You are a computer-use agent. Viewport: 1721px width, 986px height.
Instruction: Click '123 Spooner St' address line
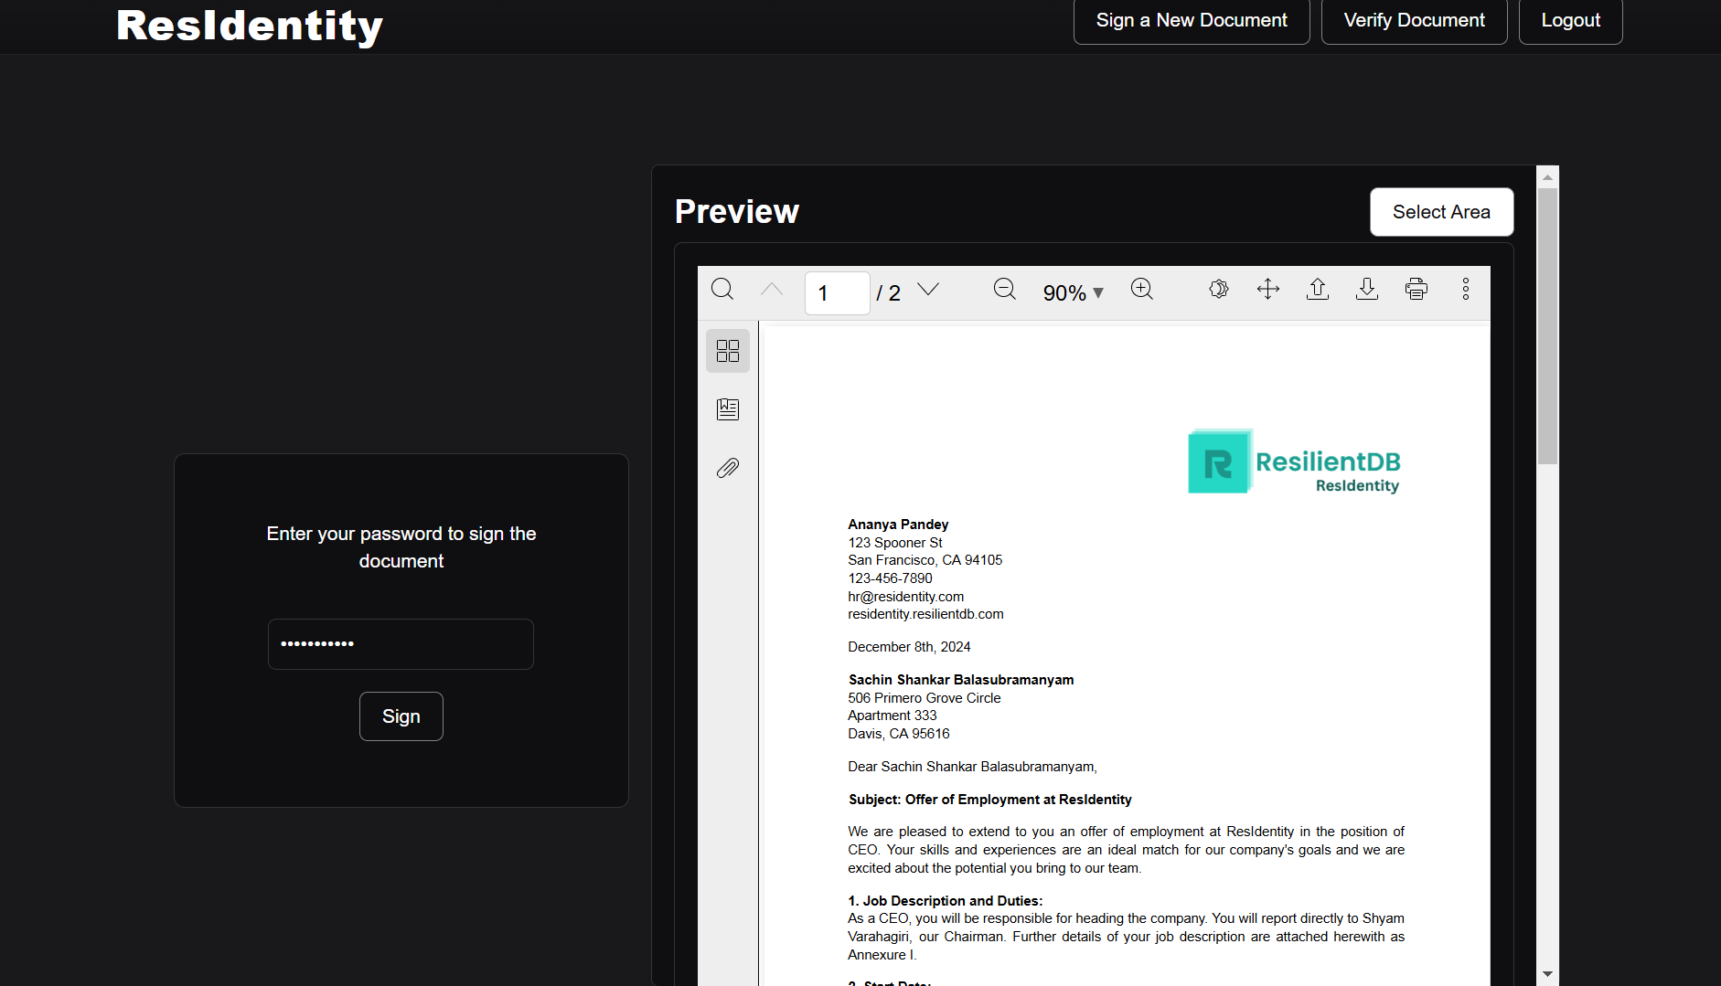click(x=895, y=543)
